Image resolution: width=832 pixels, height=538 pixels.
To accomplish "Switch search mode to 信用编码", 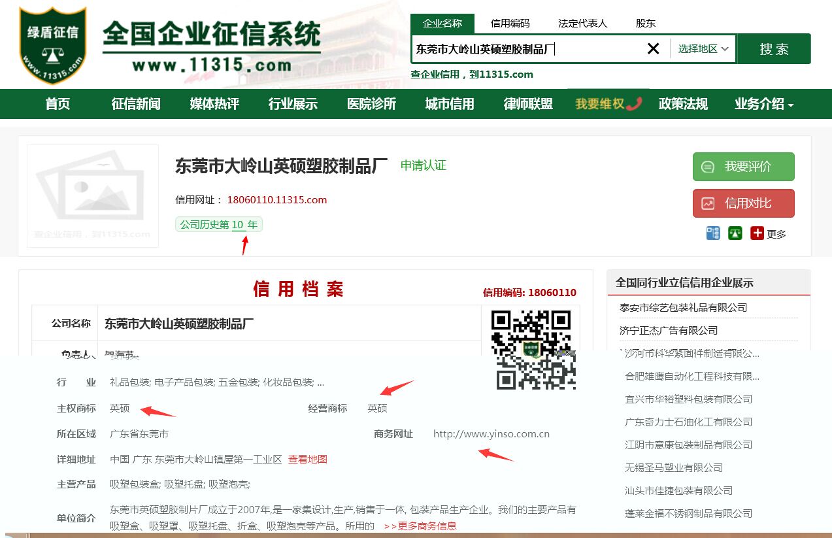I will (510, 22).
